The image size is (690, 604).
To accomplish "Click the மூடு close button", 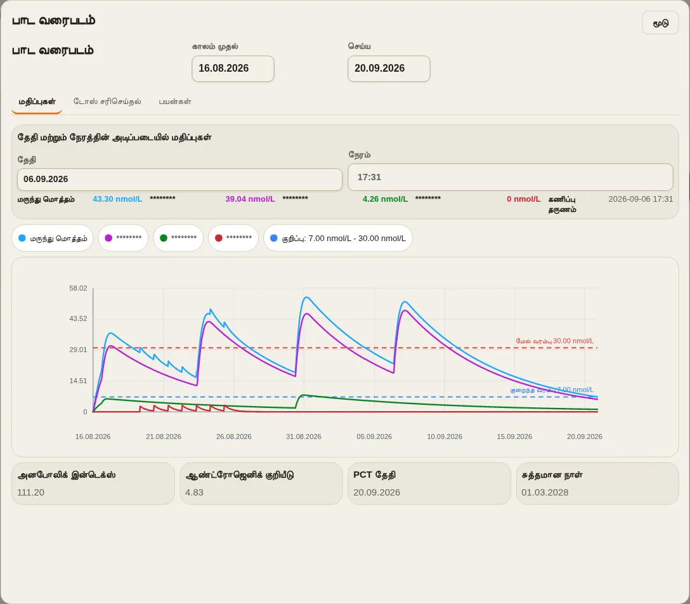I will [x=660, y=23].
